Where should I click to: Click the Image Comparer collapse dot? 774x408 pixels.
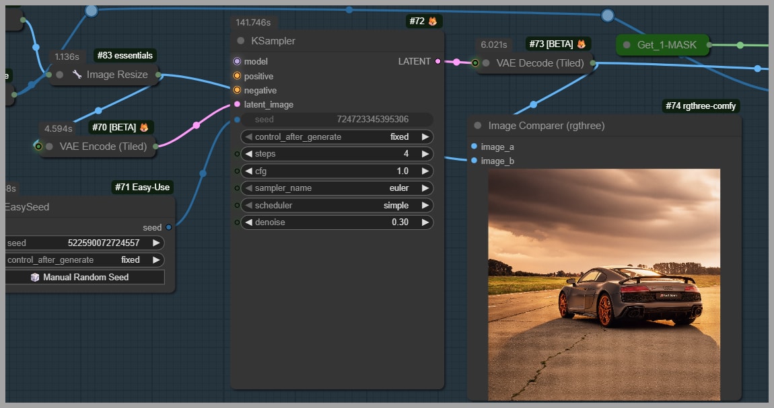478,126
